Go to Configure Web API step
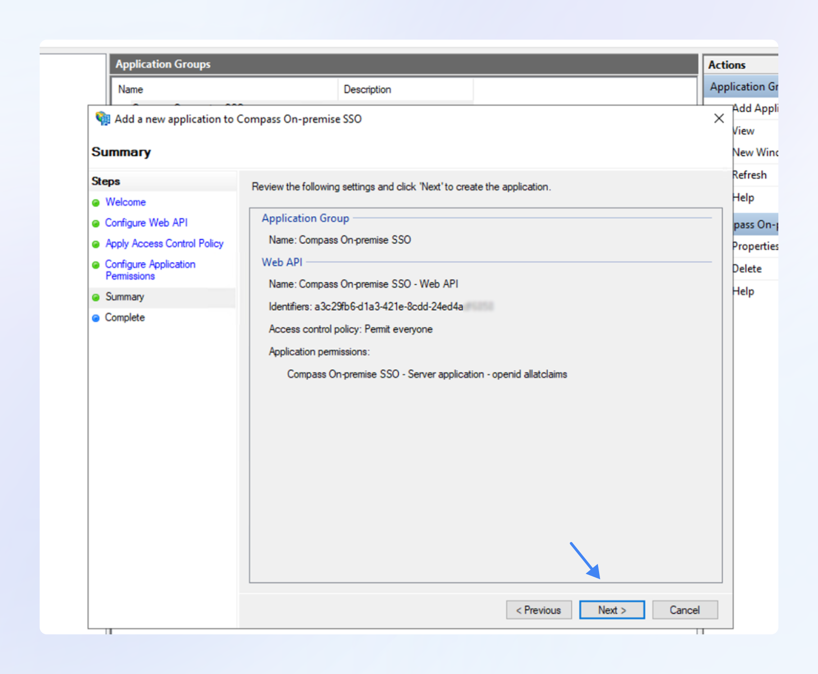 (146, 223)
